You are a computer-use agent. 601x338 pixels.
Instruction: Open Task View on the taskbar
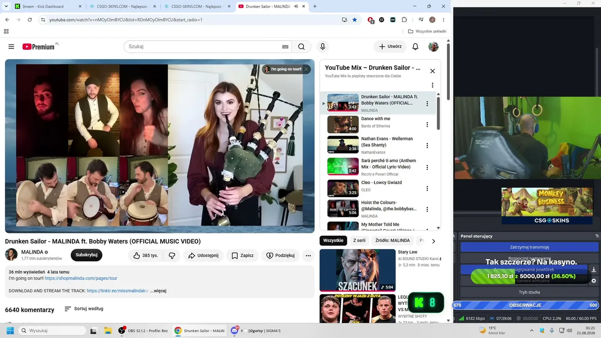(93, 330)
